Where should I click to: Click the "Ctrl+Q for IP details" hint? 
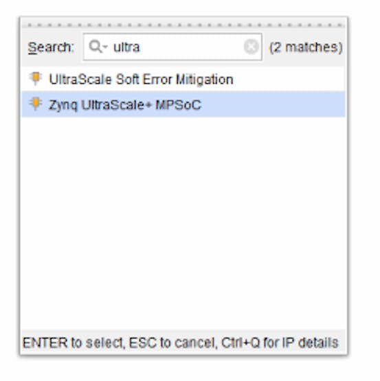click(x=280, y=343)
